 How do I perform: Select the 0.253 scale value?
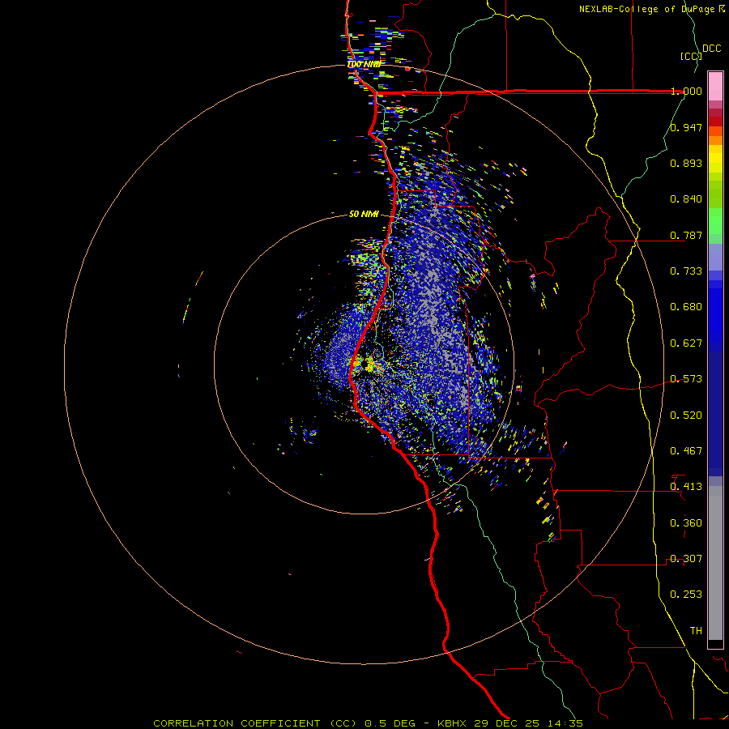click(686, 595)
